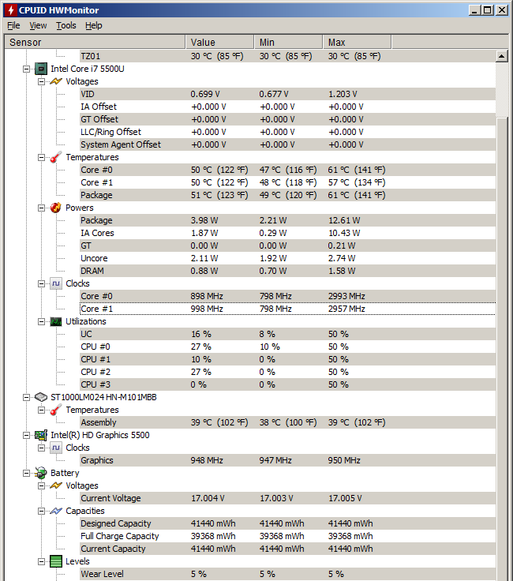Select the Clocks Core #1 row
Screen dimensions: 513x581
[288, 309]
